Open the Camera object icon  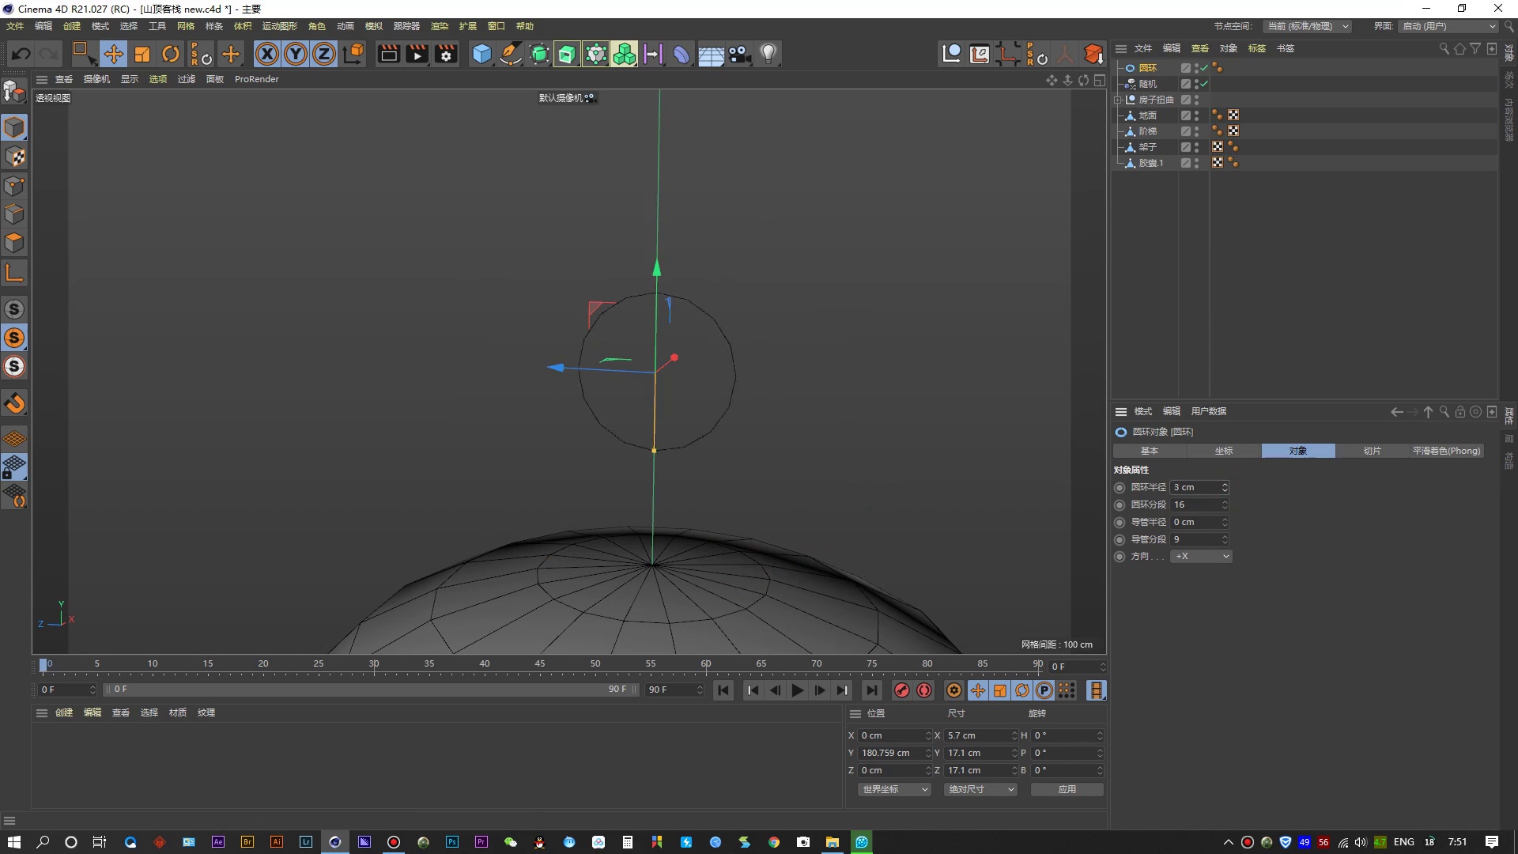(x=739, y=54)
